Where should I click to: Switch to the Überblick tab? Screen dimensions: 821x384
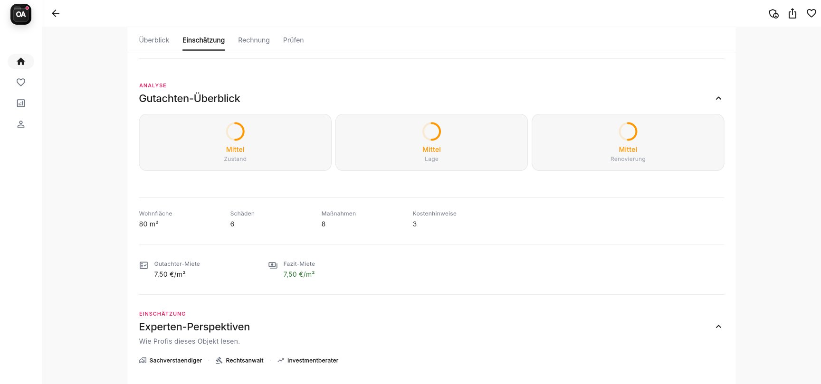[154, 40]
